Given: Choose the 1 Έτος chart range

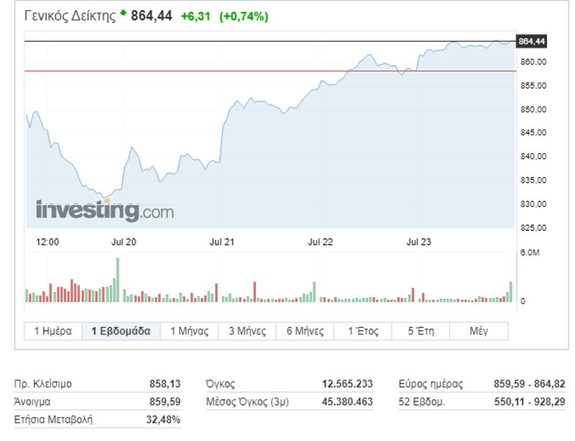Looking at the screenshot, I should [363, 331].
